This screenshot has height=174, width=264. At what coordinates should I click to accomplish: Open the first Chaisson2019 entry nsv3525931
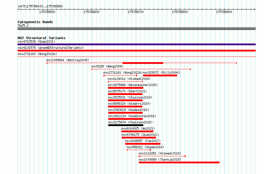pyautogui.click(x=130, y=97)
